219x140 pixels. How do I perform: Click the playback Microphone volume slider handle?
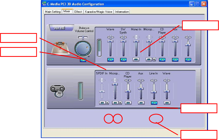pos(149,42)
